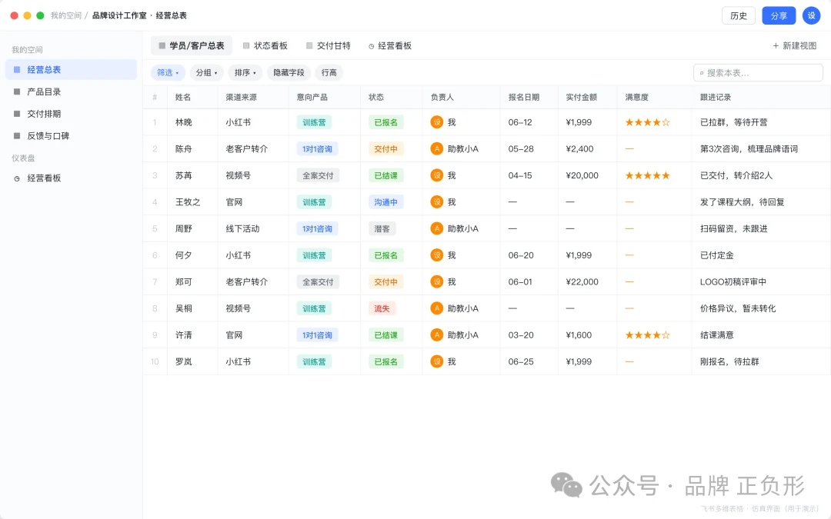Image resolution: width=831 pixels, height=519 pixels.
Task: Click 苏苒 row 全案交付 tag
Action: [318, 175]
